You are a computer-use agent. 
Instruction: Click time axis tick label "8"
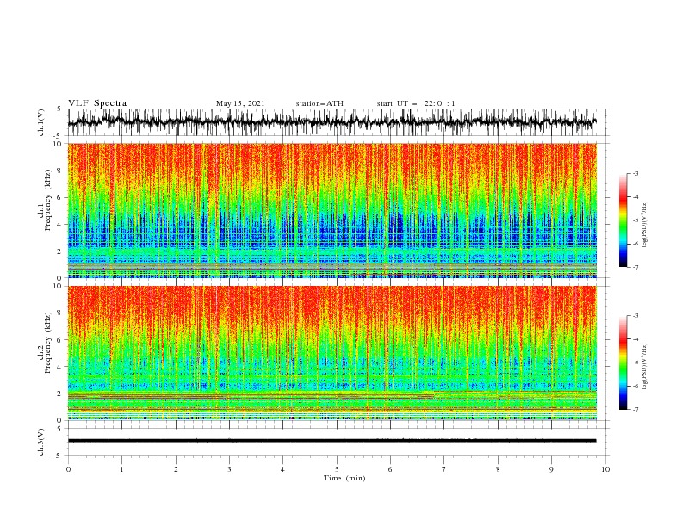click(498, 469)
